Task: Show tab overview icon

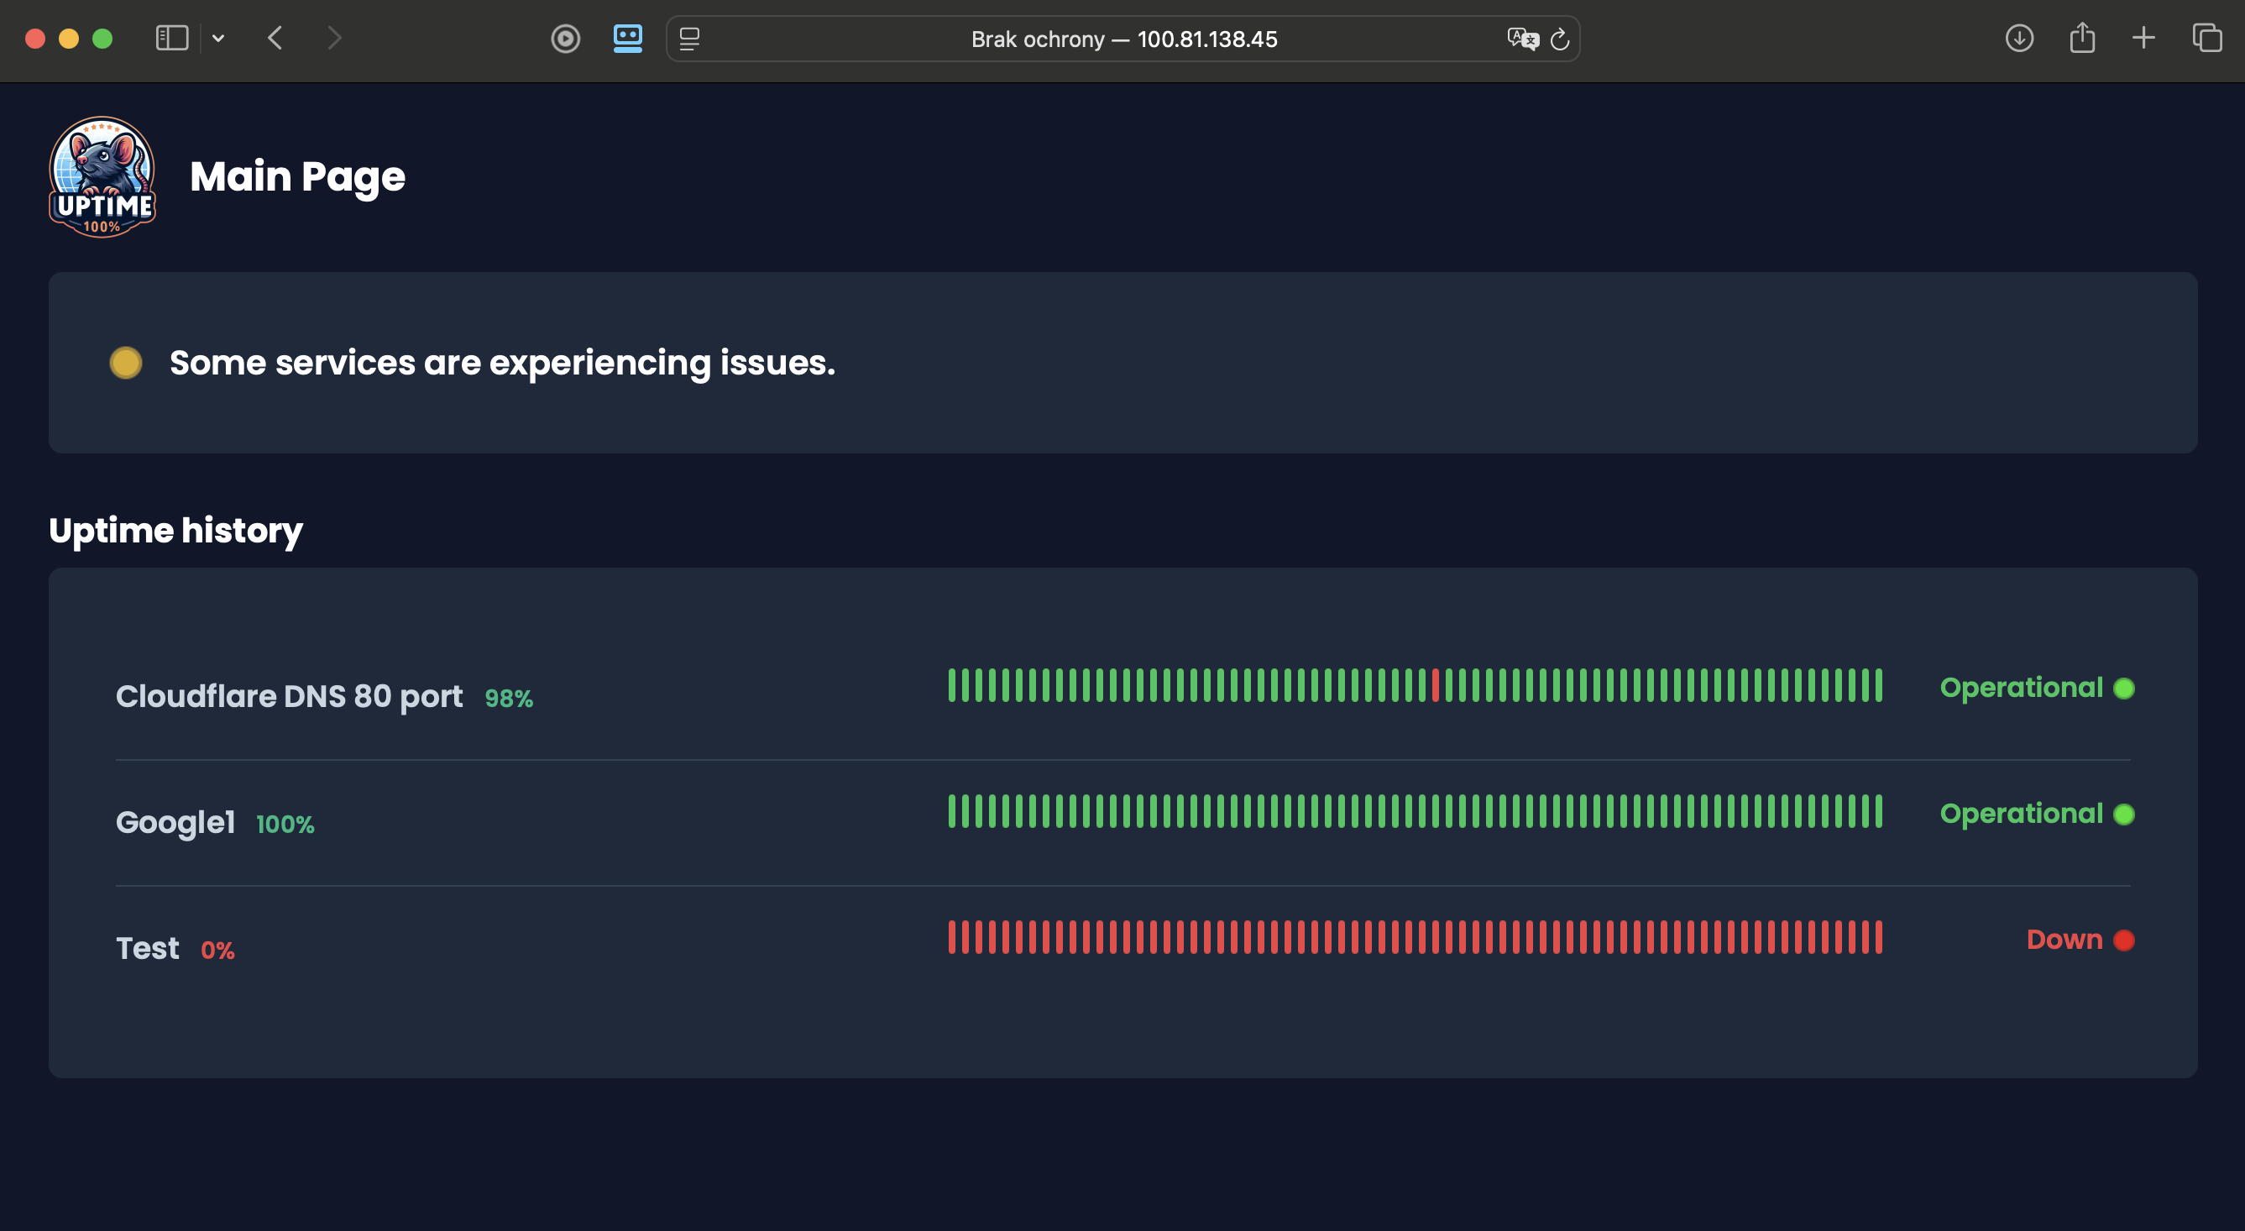Action: (x=2206, y=39)
